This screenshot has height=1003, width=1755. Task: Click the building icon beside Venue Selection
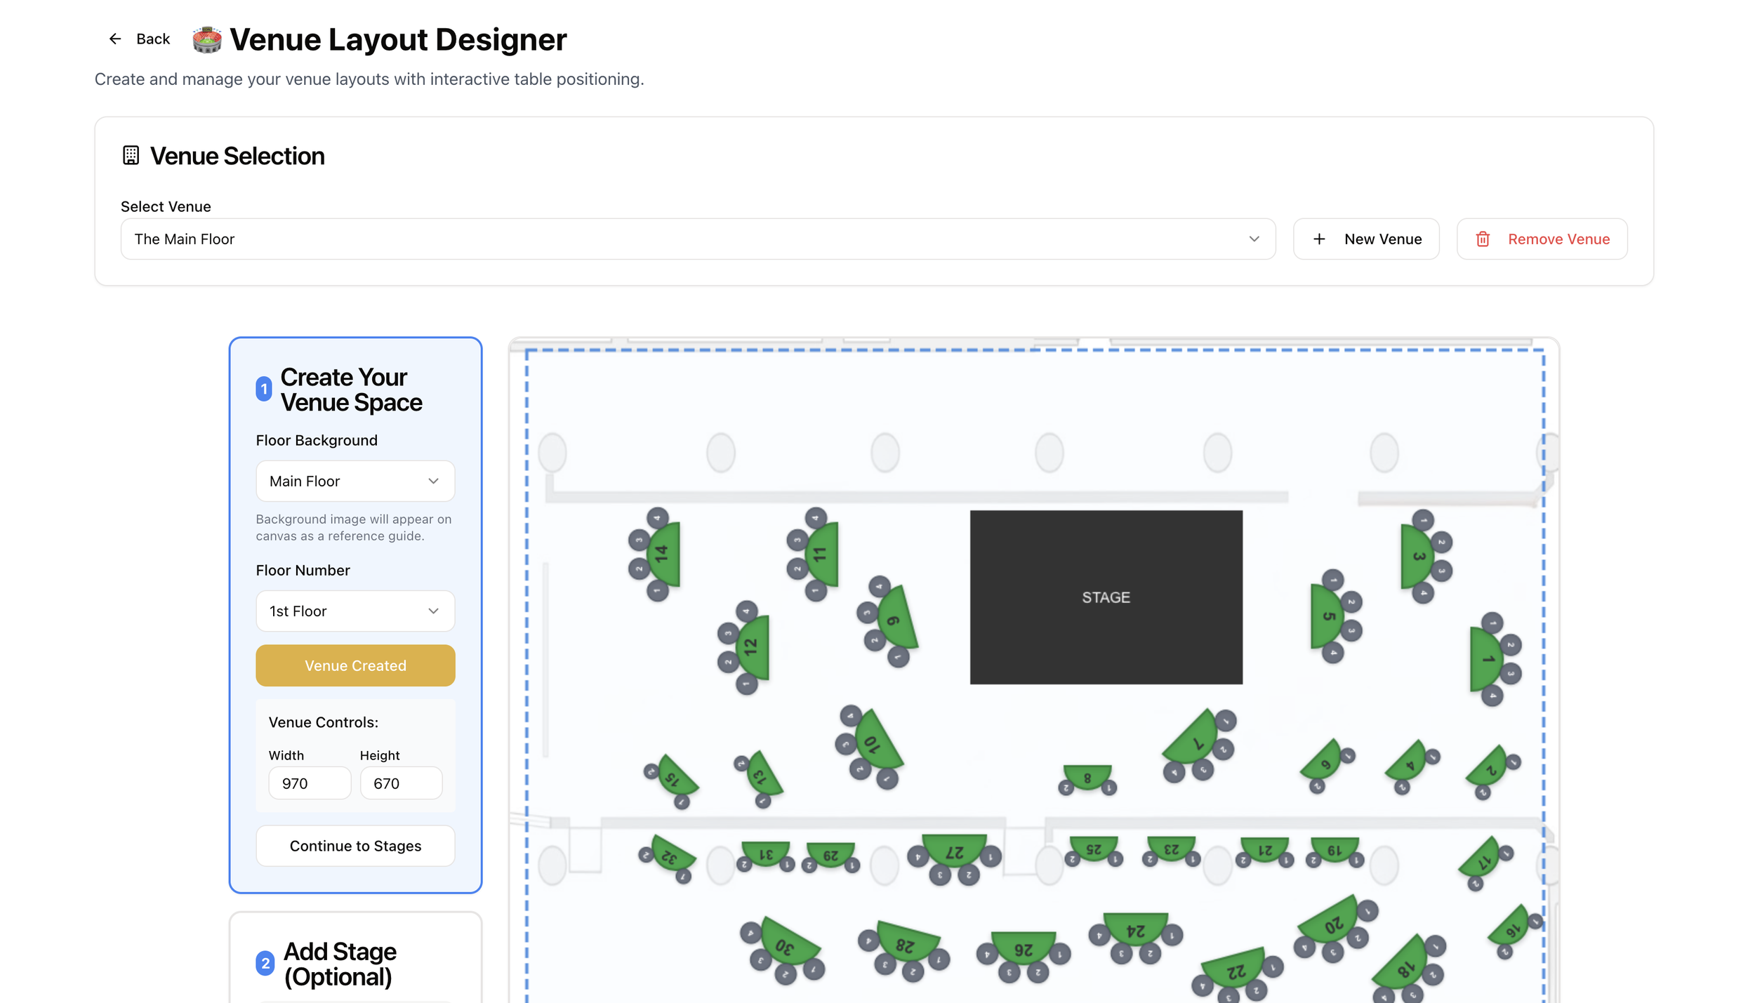(x=131, y=155)
